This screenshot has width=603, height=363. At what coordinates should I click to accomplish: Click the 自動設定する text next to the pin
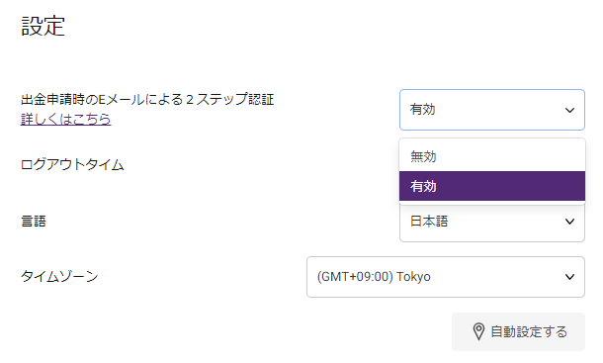529,331
